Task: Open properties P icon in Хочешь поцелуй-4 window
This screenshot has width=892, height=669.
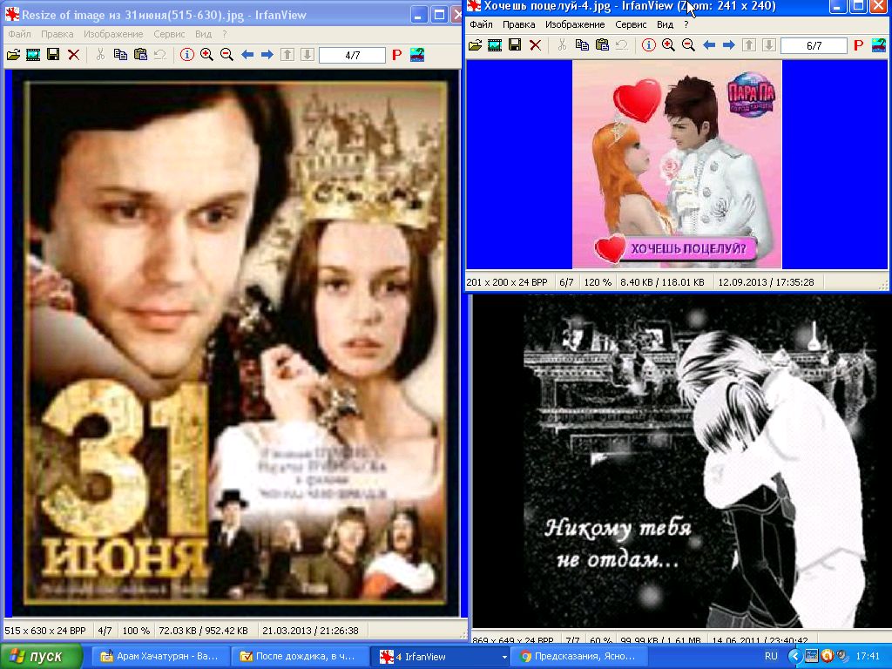Action: pyautogui.click(x=859, y=45)
